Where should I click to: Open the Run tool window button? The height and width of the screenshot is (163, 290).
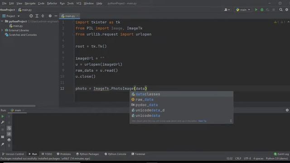pos(33,154)
